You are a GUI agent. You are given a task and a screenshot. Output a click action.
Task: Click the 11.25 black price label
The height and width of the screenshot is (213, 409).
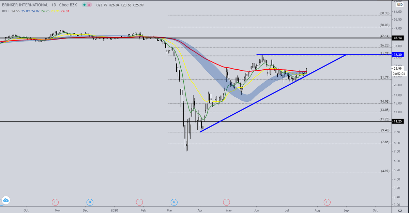pos(398,121)
